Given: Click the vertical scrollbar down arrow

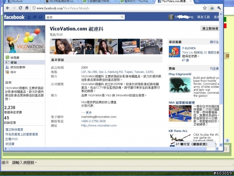Looking at the screenshot, I should [x=221, y=144].
